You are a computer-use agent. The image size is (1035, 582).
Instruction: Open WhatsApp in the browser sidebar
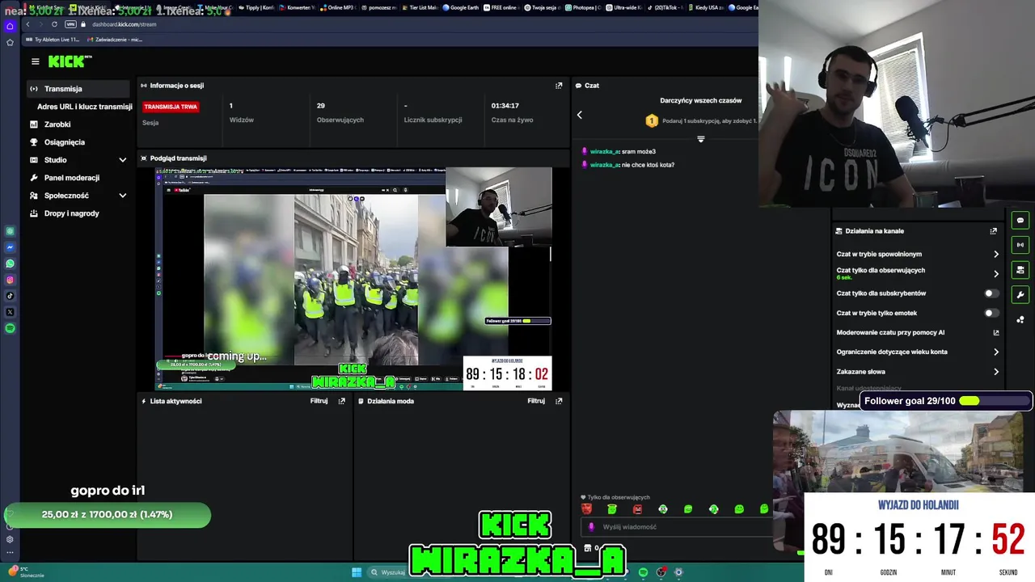tap(10, 264)
